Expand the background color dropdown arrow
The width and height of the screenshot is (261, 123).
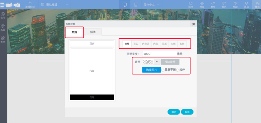coord(157,62)
